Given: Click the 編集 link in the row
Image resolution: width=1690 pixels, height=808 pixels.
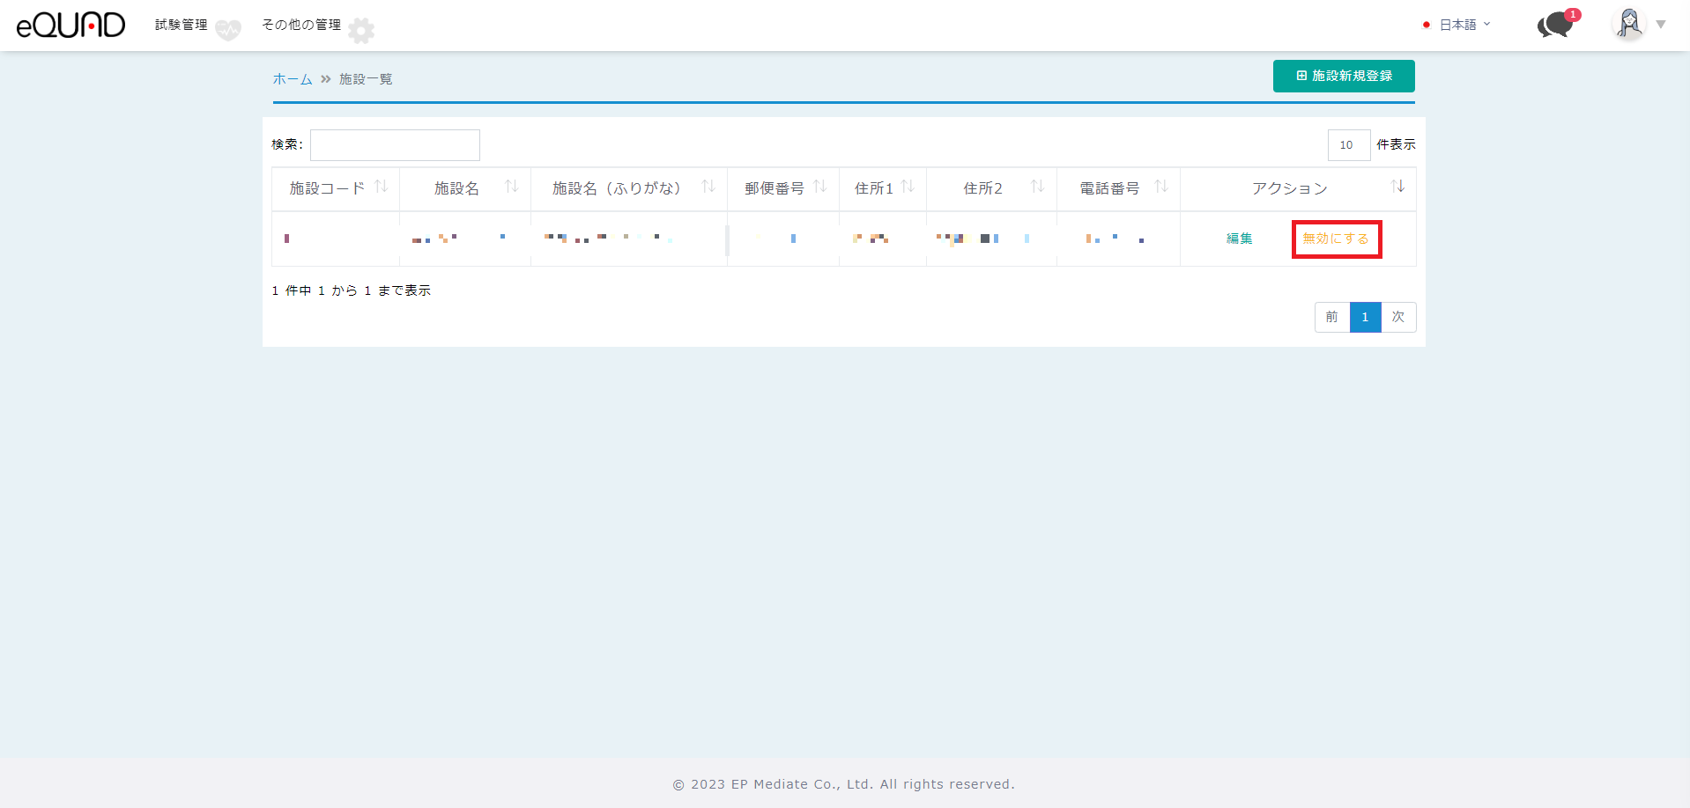Looking at the screenshot, I should click(x=1239, y=239).
